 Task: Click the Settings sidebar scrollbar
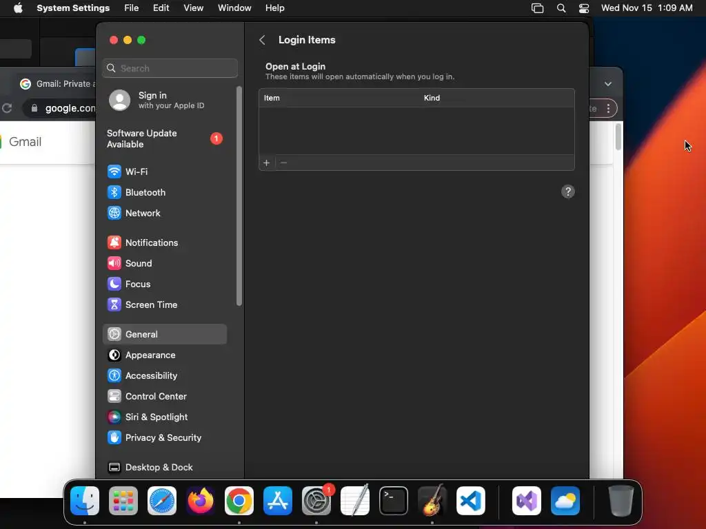(x=239, y=196)
